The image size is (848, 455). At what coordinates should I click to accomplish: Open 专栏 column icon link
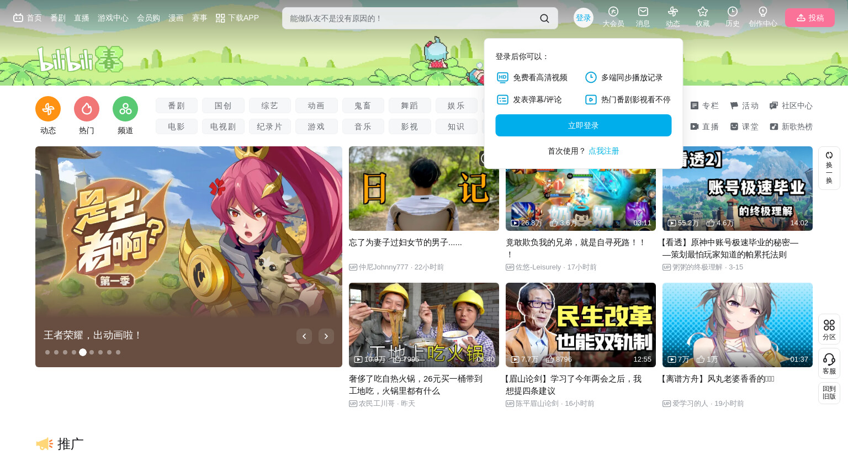(x=704, y=105)
